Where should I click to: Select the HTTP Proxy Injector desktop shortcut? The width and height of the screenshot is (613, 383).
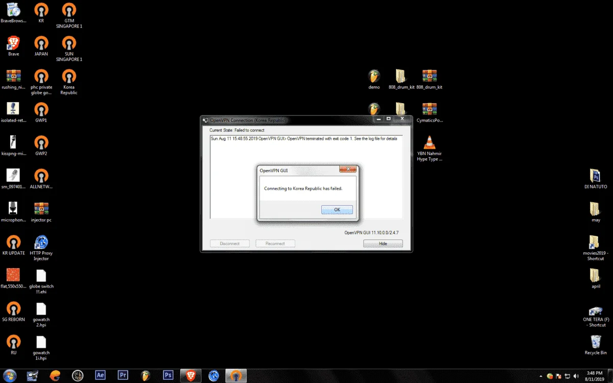tap(41, 248)
